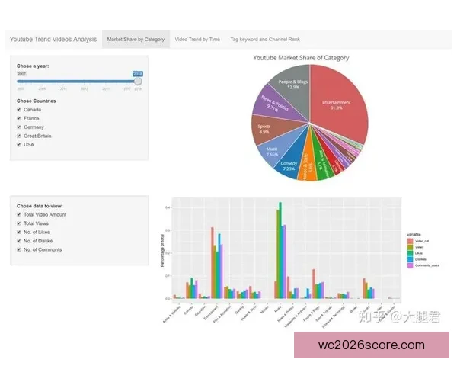Viewport: 457px width, 366px height.
Task: Uncheck the Canada country checkbox
Action: (x=19, y=110)
